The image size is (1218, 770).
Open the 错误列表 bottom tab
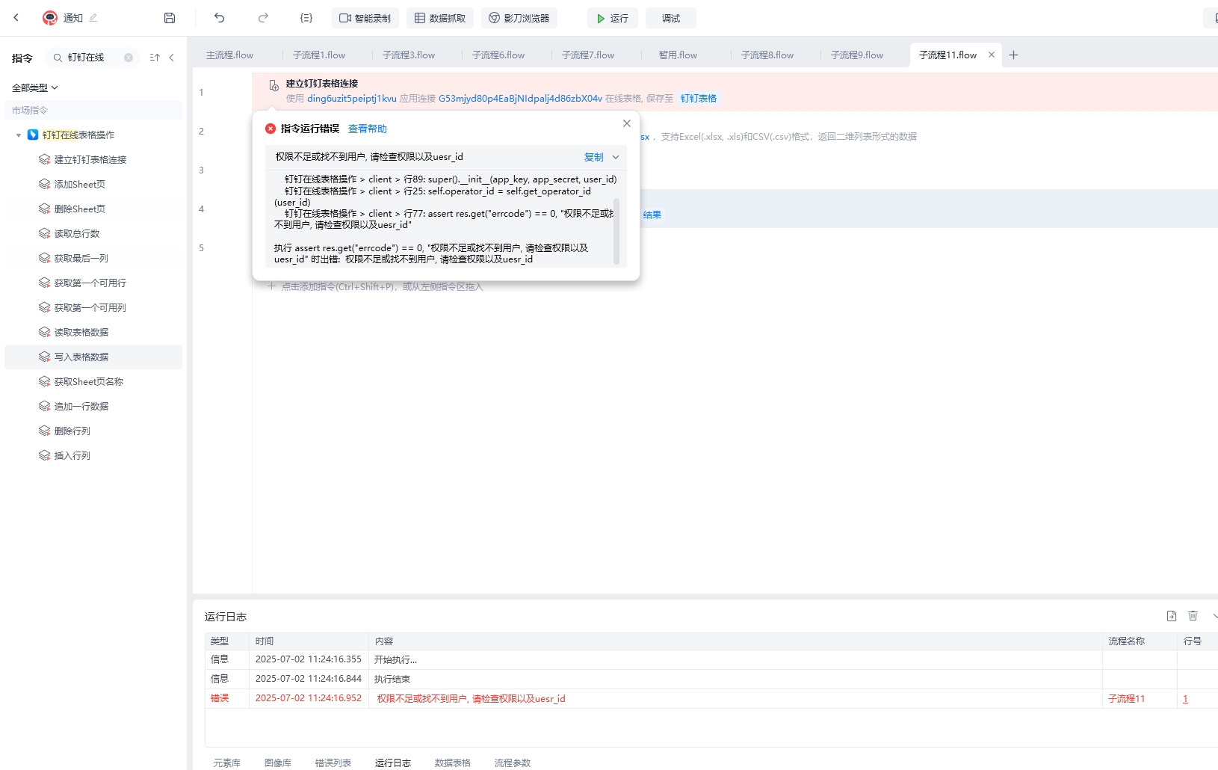click(x=333, y=763)
